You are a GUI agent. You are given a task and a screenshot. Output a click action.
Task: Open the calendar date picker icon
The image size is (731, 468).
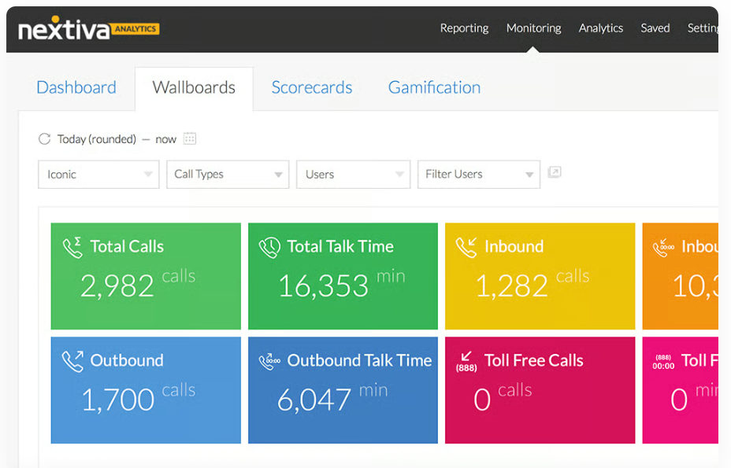pos(190,138)
